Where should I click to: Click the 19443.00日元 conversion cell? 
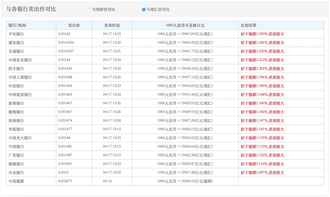(x=185, y=42)
